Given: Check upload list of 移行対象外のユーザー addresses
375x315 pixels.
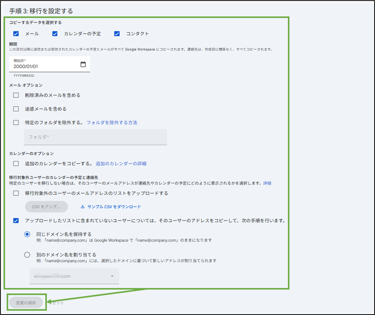Looking at the screenshot, I should pos(16,193).
